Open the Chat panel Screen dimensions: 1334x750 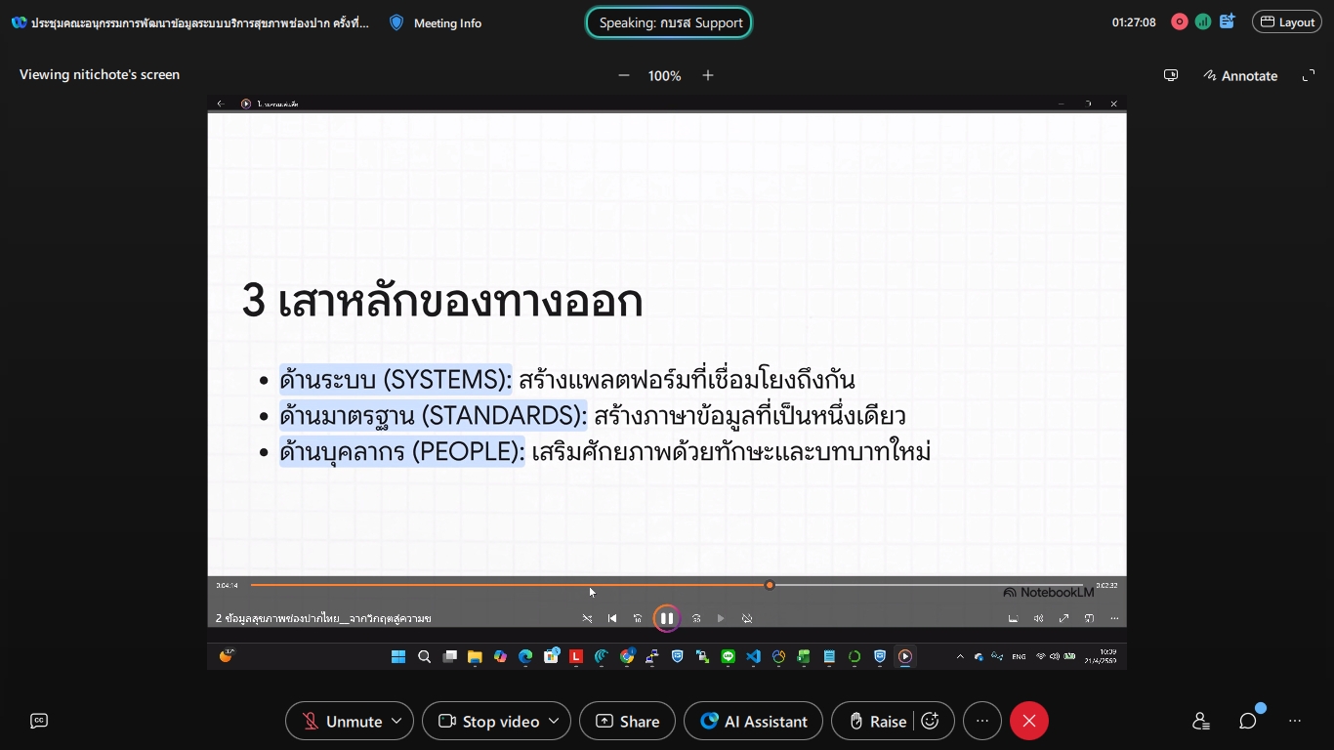(1248, 721)
